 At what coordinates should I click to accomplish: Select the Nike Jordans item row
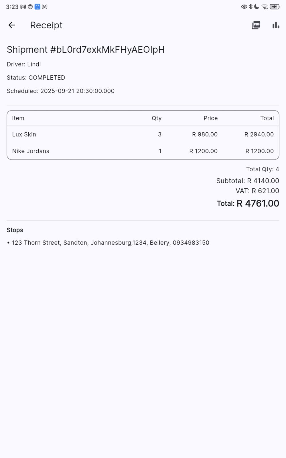143,151
